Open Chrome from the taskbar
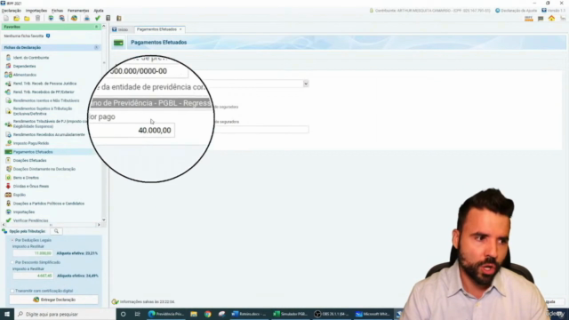569x320 pixels. point(207,314)
